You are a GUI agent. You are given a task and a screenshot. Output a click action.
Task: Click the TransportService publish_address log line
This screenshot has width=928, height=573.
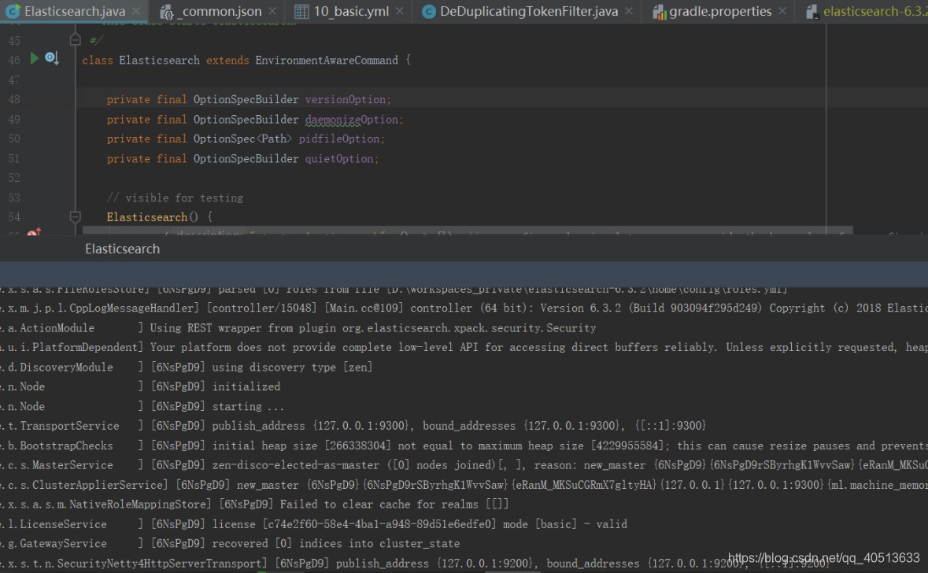(353, 426)
